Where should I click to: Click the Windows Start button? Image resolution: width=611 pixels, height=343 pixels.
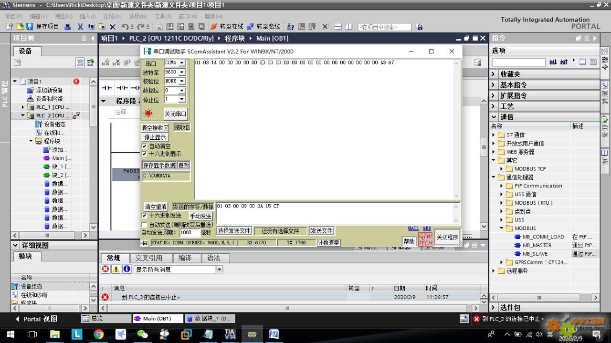(x=11, y=334)
